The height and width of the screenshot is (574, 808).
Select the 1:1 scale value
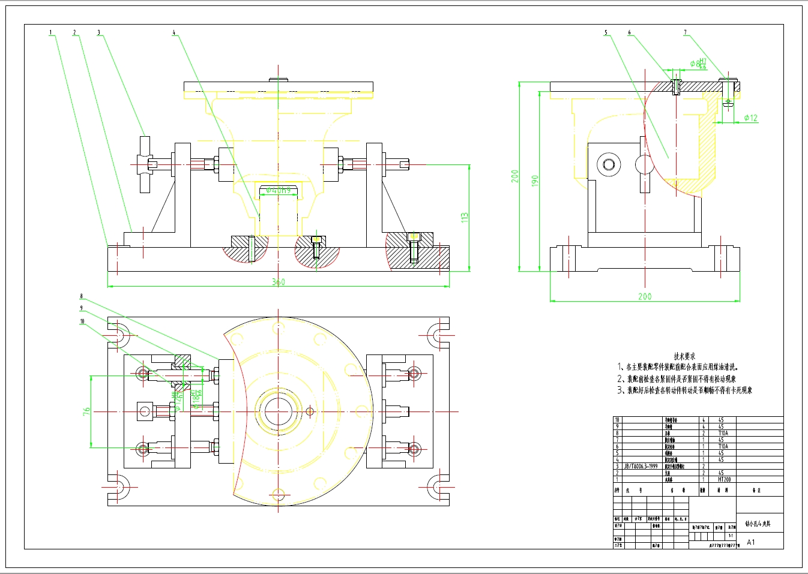[x=731, y=536]
